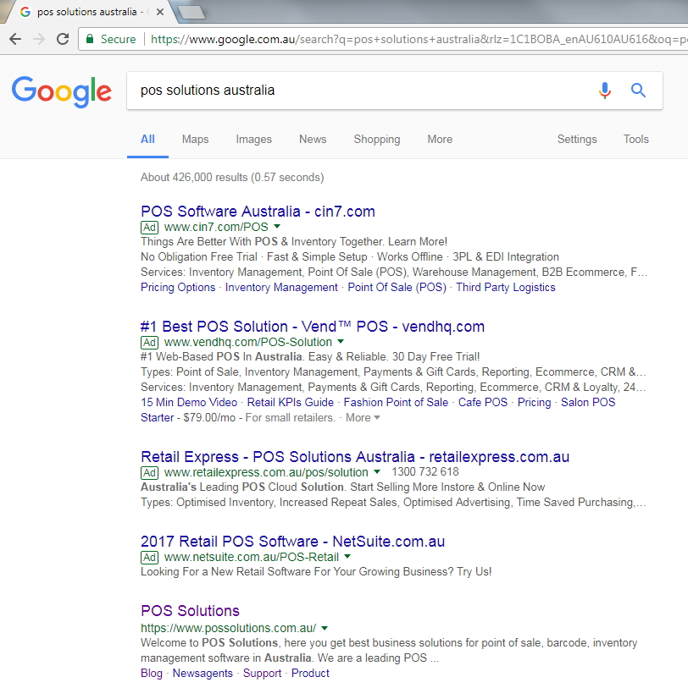The image size is (688, 699).
Task: Click the browser forward arrow
Action: pos(39,39)
